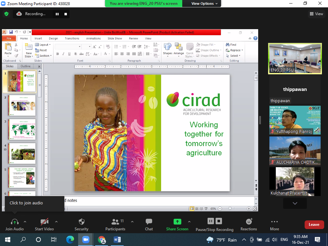The image size is (328, 246).
Task: Click the Normal view icon in status bar
Action: pos(192,209)
